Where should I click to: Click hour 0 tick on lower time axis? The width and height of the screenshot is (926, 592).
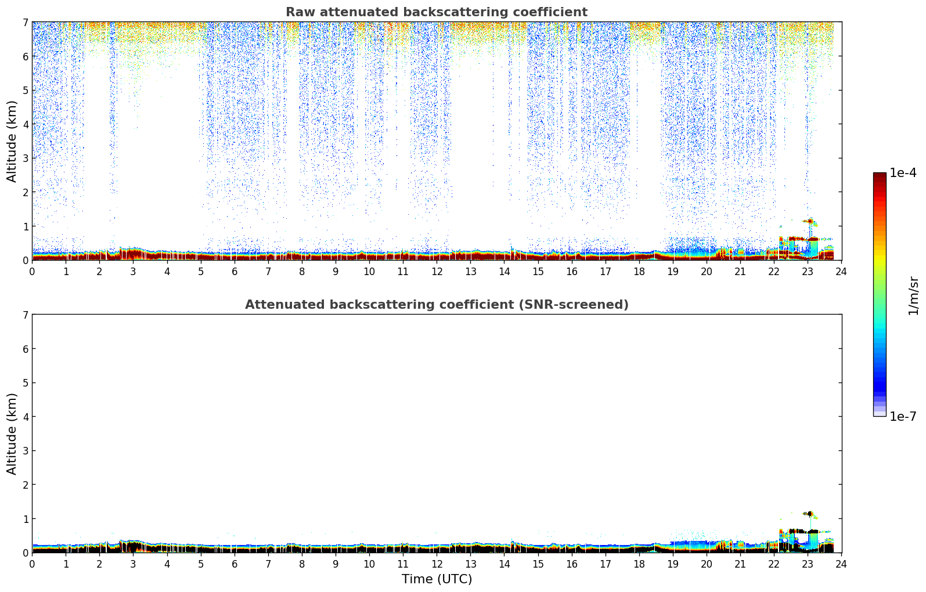point(32,564)
